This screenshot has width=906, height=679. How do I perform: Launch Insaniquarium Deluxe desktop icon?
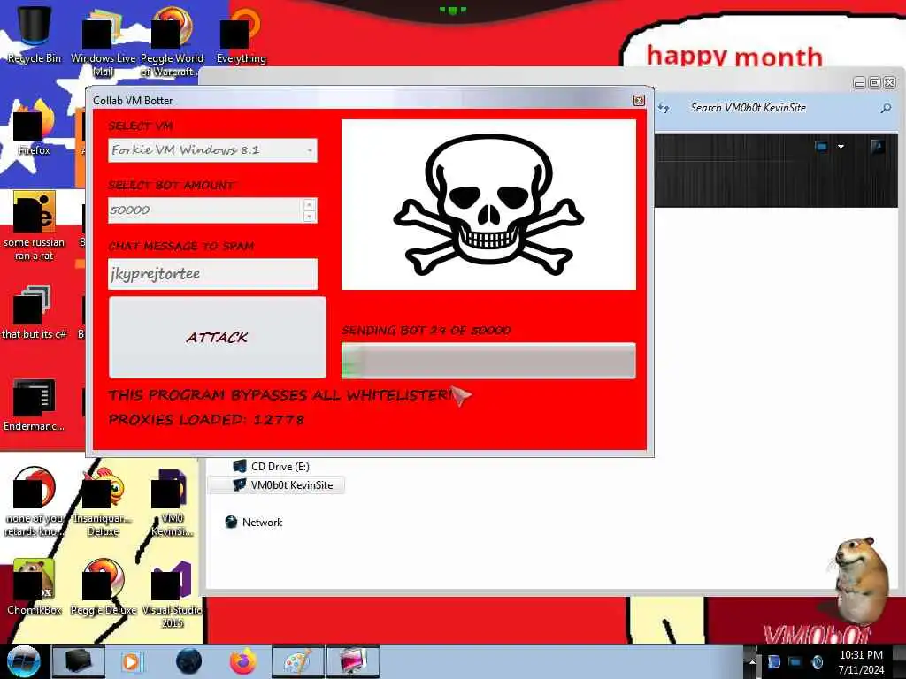coord(103,501)
